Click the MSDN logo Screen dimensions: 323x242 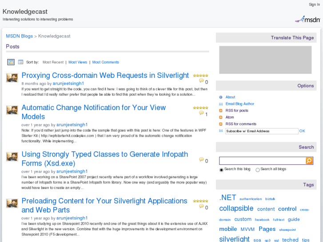pos(307,20)
